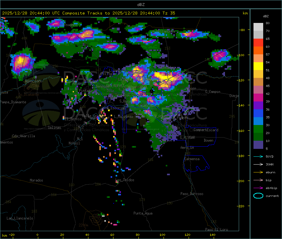Viewport: 282px width, 239px height.
Task: Click the '54' value on the dBZ scale
Action: (268, 62)
